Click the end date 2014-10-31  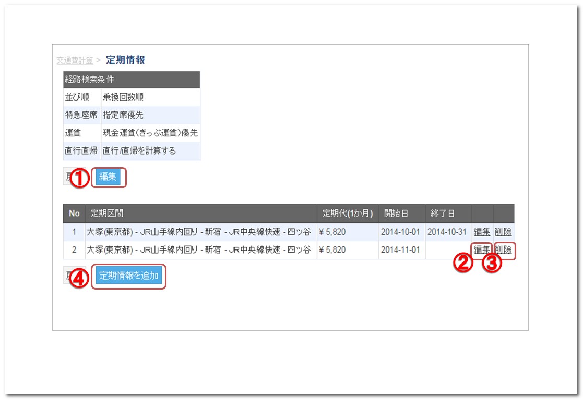pos(447,232)
